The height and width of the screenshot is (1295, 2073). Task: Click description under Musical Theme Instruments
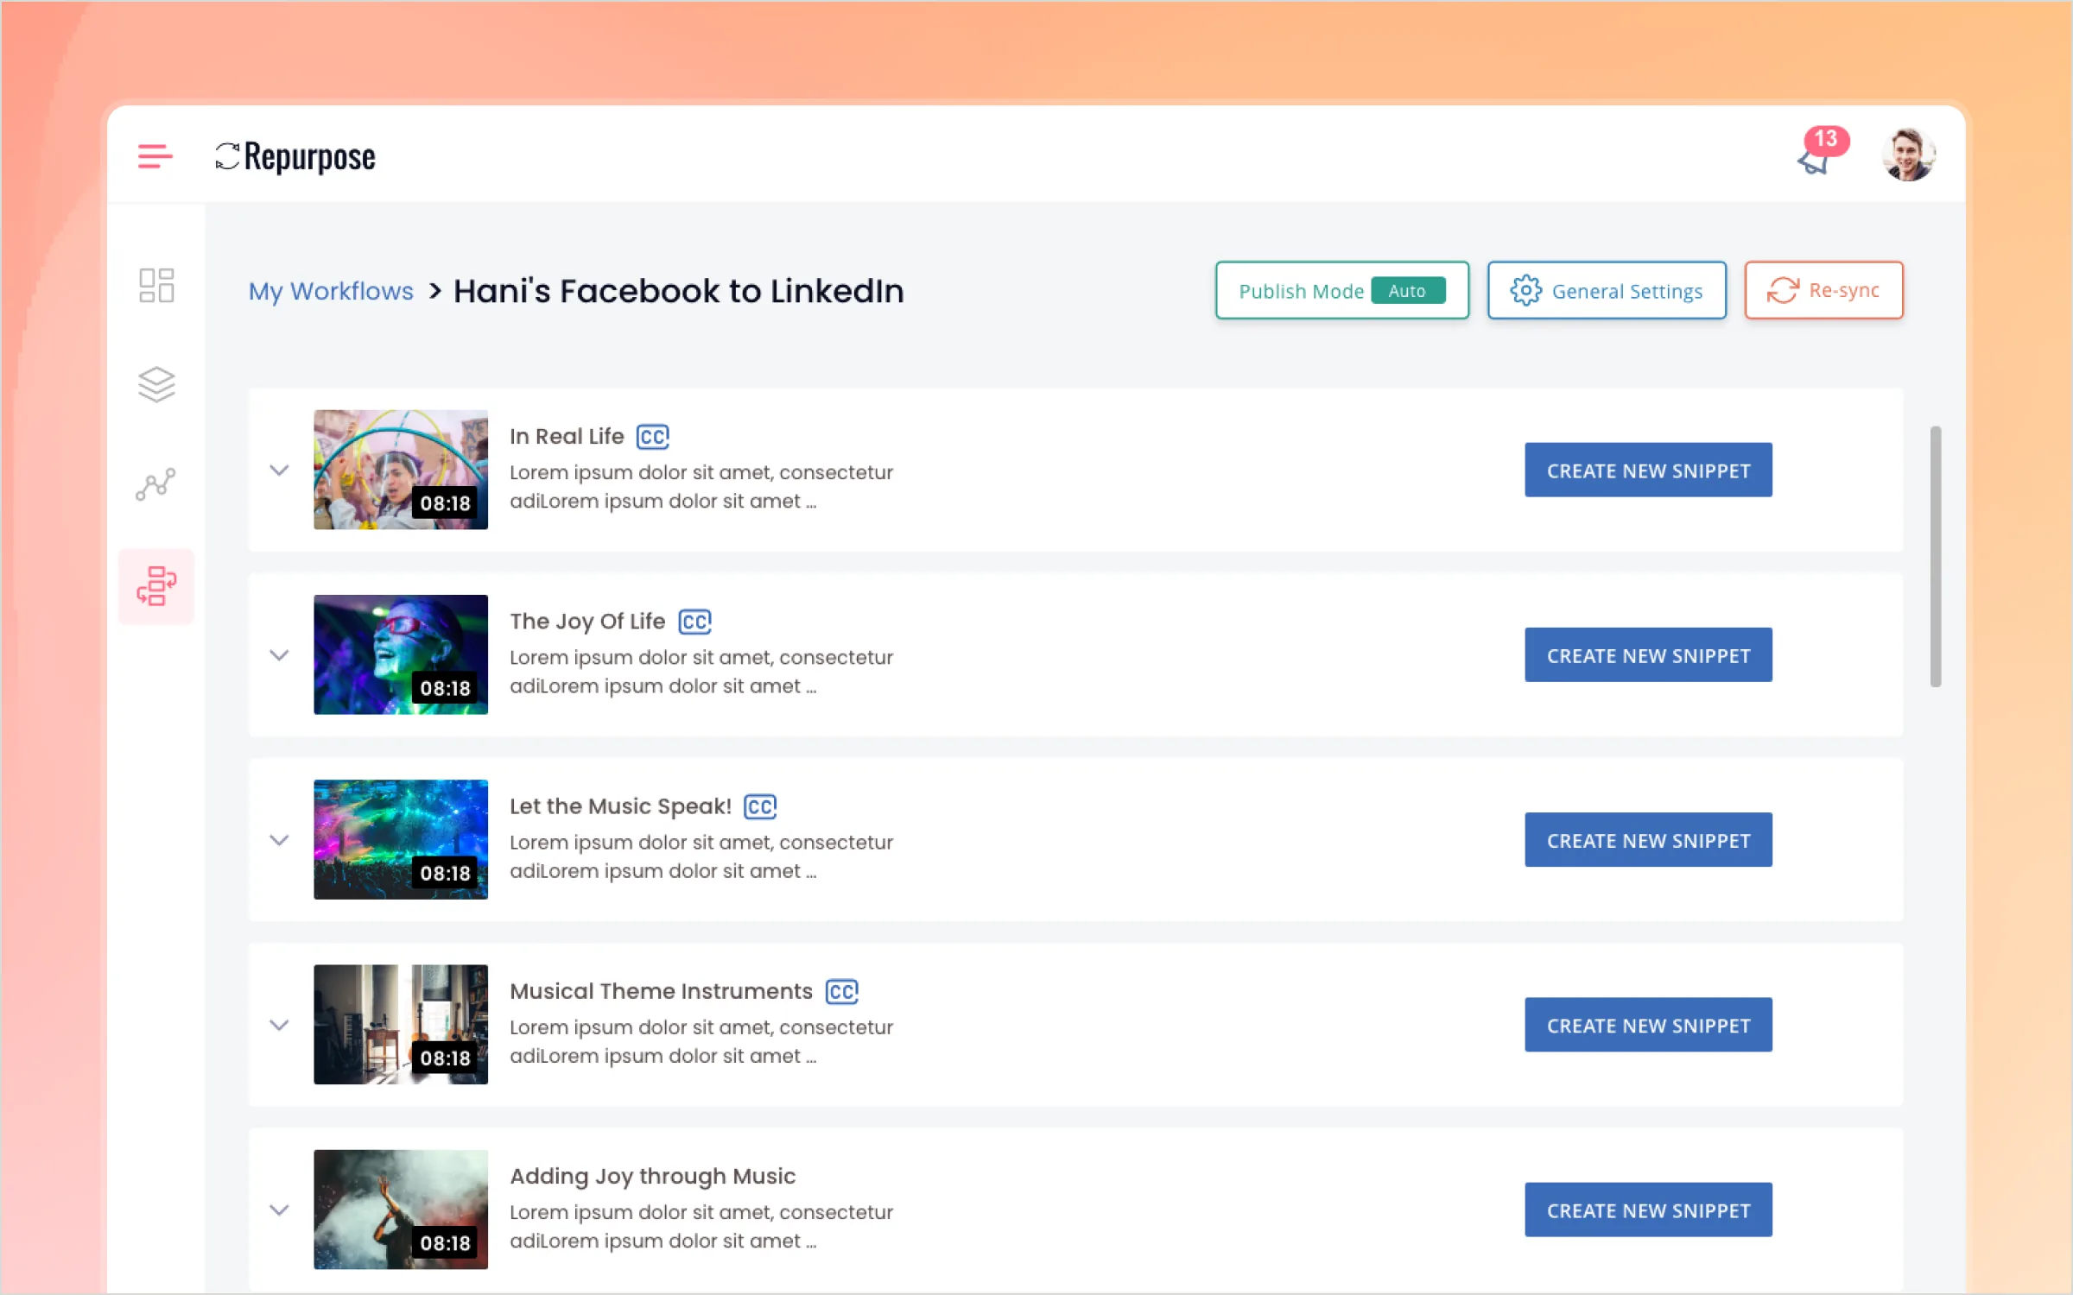click(701, 1041)
